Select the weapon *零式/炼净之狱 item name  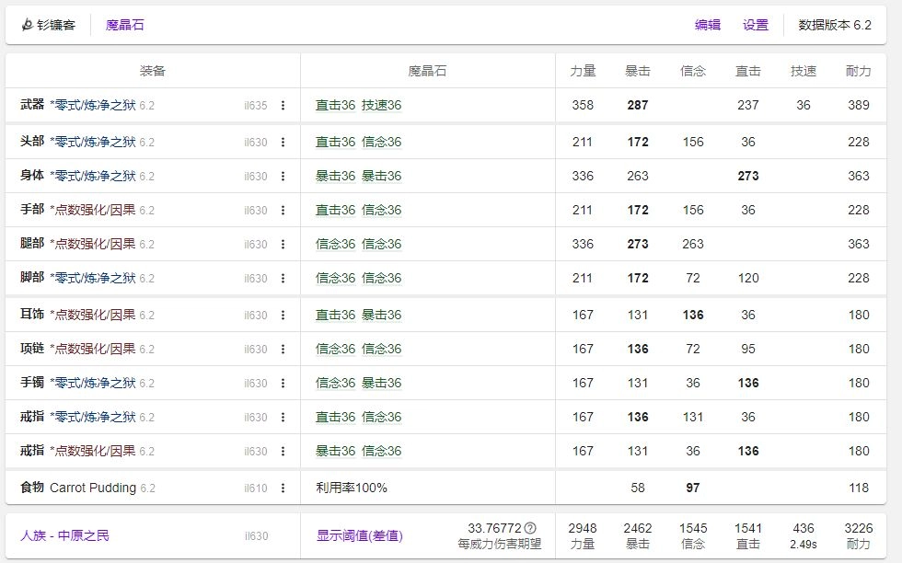click(x=92, y=106)
